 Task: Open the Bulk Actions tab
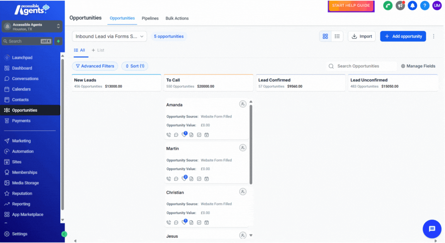[177, 18]
